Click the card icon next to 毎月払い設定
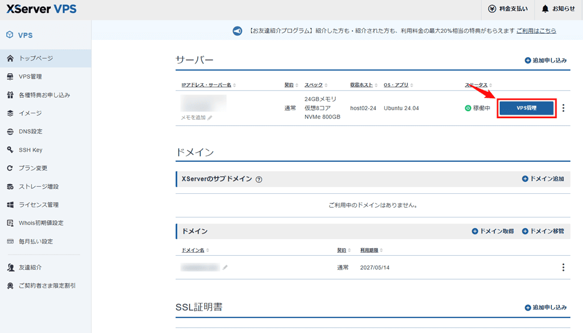Viewport: 583px width, 333px height. pyautogui.click(x=10, y=242)
